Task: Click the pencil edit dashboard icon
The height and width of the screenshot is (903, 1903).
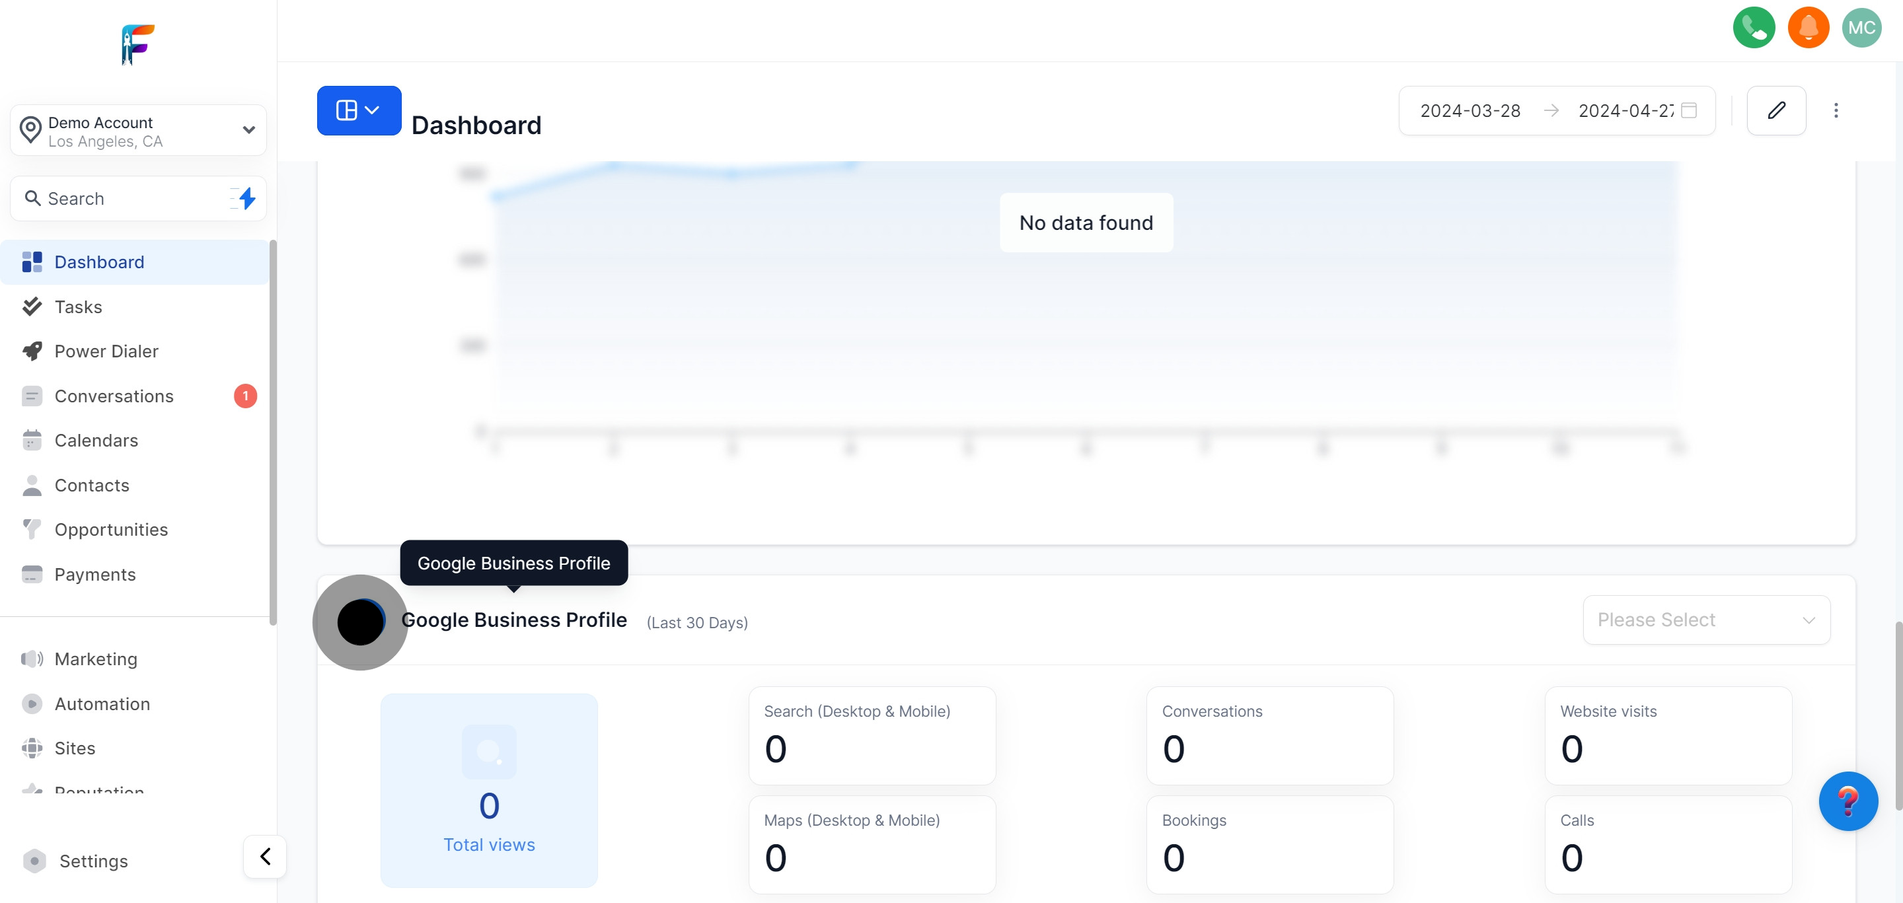Action: 1776,111
